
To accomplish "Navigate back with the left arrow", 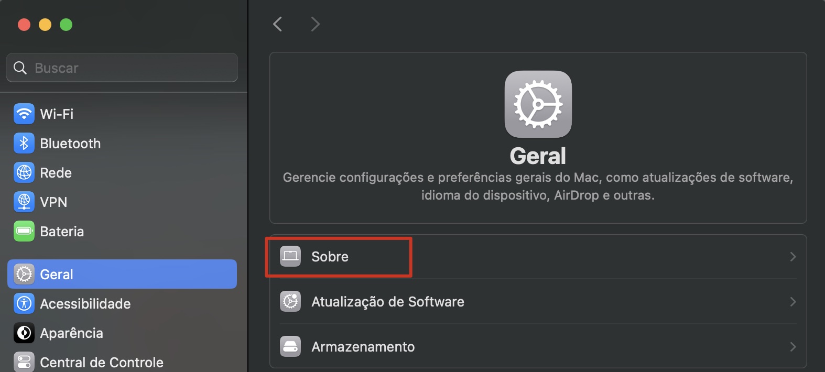I will tap(277, 24).
